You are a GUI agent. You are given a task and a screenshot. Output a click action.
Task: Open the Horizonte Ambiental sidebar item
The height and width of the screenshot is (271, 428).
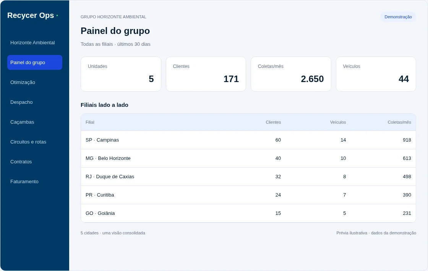coord(35,42)
